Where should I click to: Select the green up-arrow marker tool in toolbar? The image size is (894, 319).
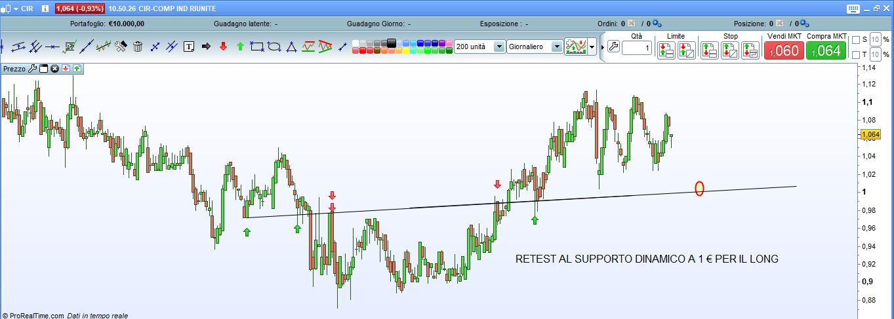coord(240,47)
